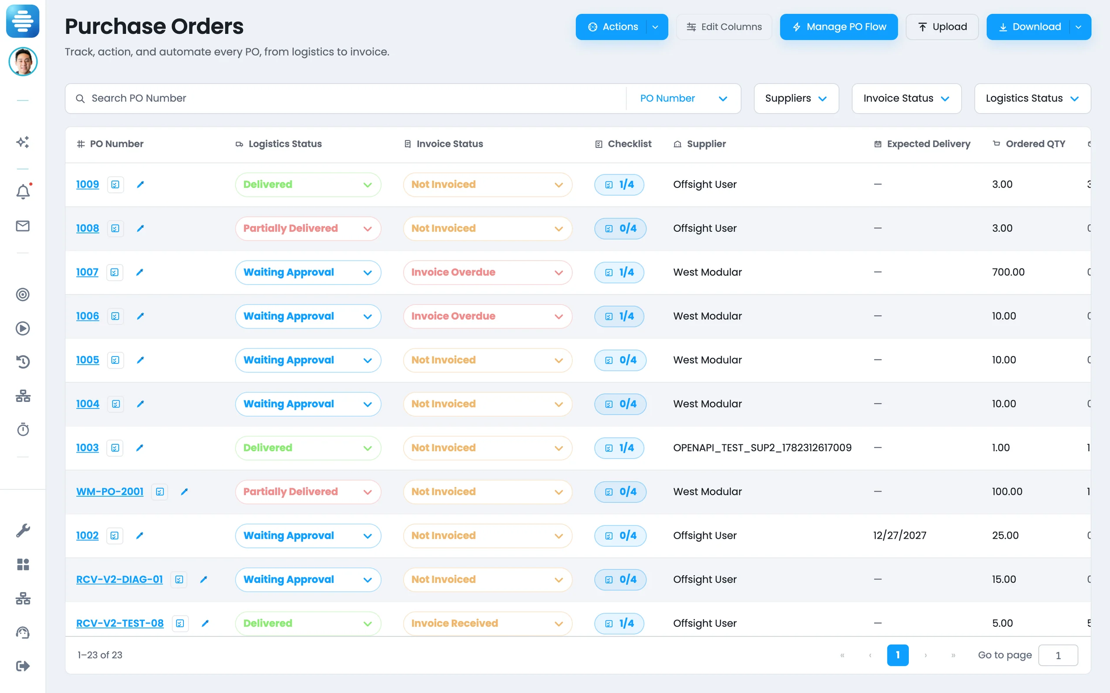Open the history clock icon
This screenshot has width=1110, height=693.
23,362
